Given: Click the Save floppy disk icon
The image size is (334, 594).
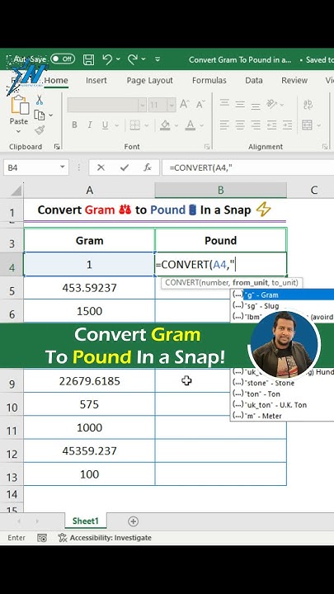Looking at the screenshot, I should pyautogui.click(x=88, y=59).
